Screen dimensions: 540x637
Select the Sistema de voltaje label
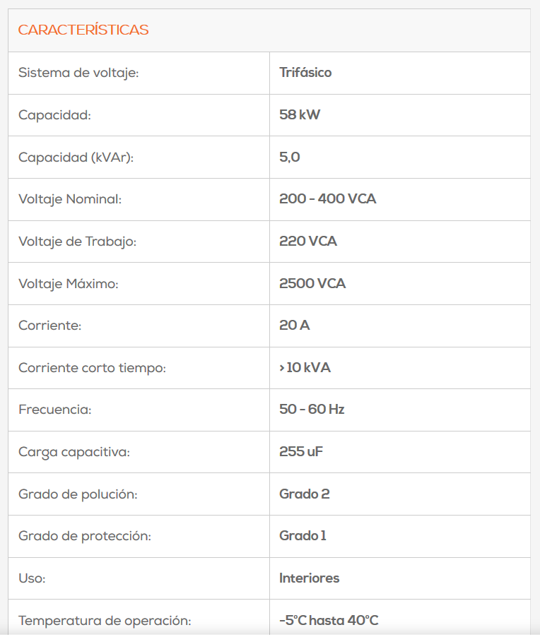coord(78,73)
